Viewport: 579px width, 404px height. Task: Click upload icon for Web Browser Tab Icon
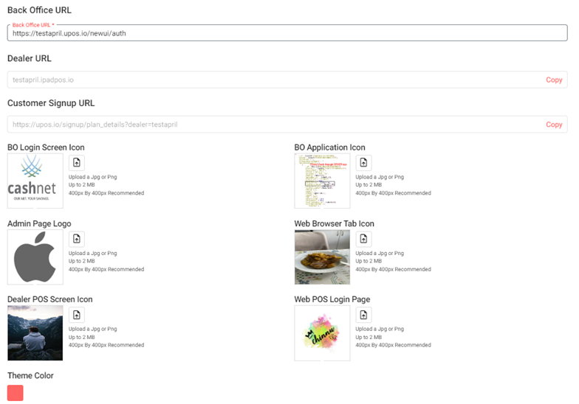[363, 239]
